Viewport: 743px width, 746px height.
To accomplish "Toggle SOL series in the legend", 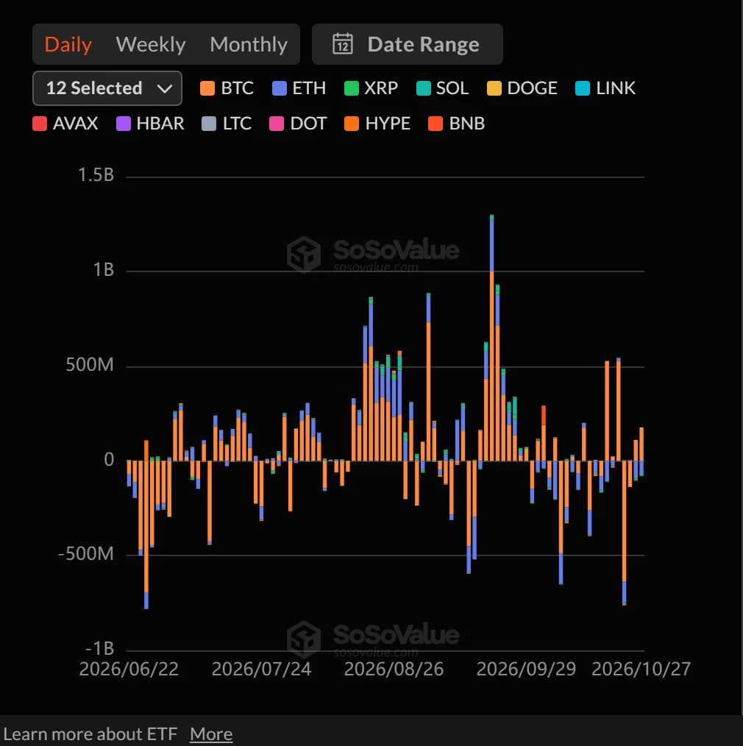I will (x=442, y=88).
